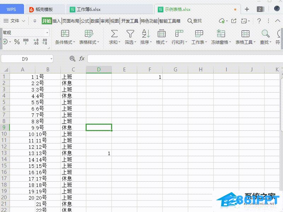Click cell D13 containing 1
This screenshot has width=283, height=212.
(x=99, y=153)
